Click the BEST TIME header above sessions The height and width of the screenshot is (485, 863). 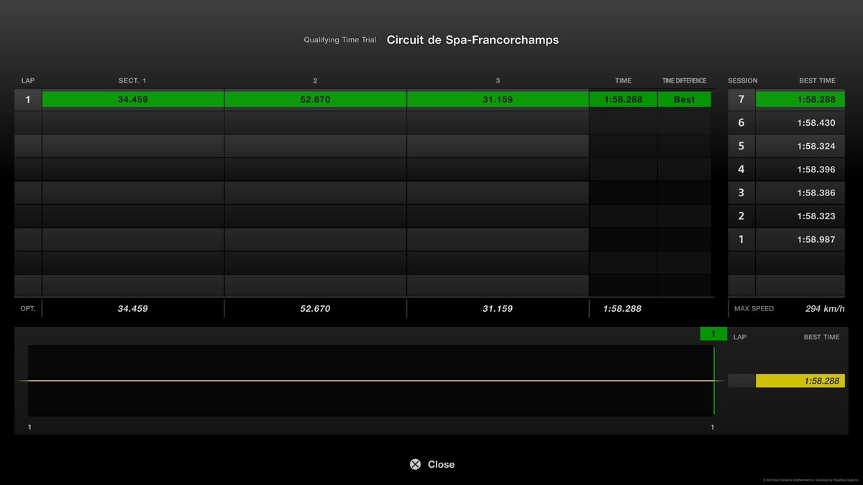(x=817, y=80)
